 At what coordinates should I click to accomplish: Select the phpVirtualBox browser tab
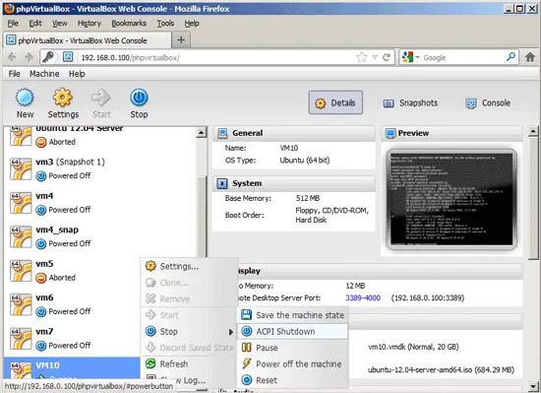(88, 40)
